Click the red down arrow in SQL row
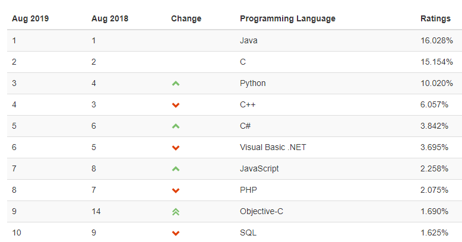Viewport: 462px width, 242px height. tap(176, 233)
